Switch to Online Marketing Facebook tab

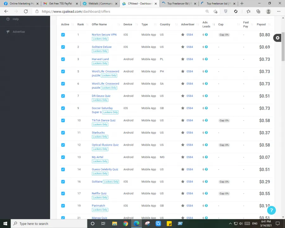(x=22, y=3)
